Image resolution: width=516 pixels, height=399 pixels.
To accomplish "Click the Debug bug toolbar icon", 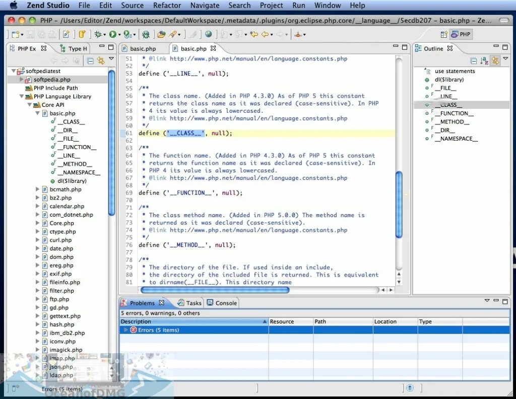I will point(98,34).
